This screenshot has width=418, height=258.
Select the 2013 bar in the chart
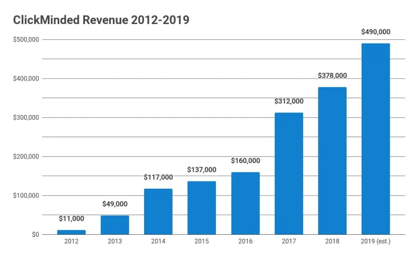pos(115,225)
